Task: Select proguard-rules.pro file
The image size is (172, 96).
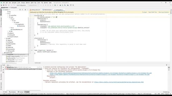Action: (x=13, y=37)
